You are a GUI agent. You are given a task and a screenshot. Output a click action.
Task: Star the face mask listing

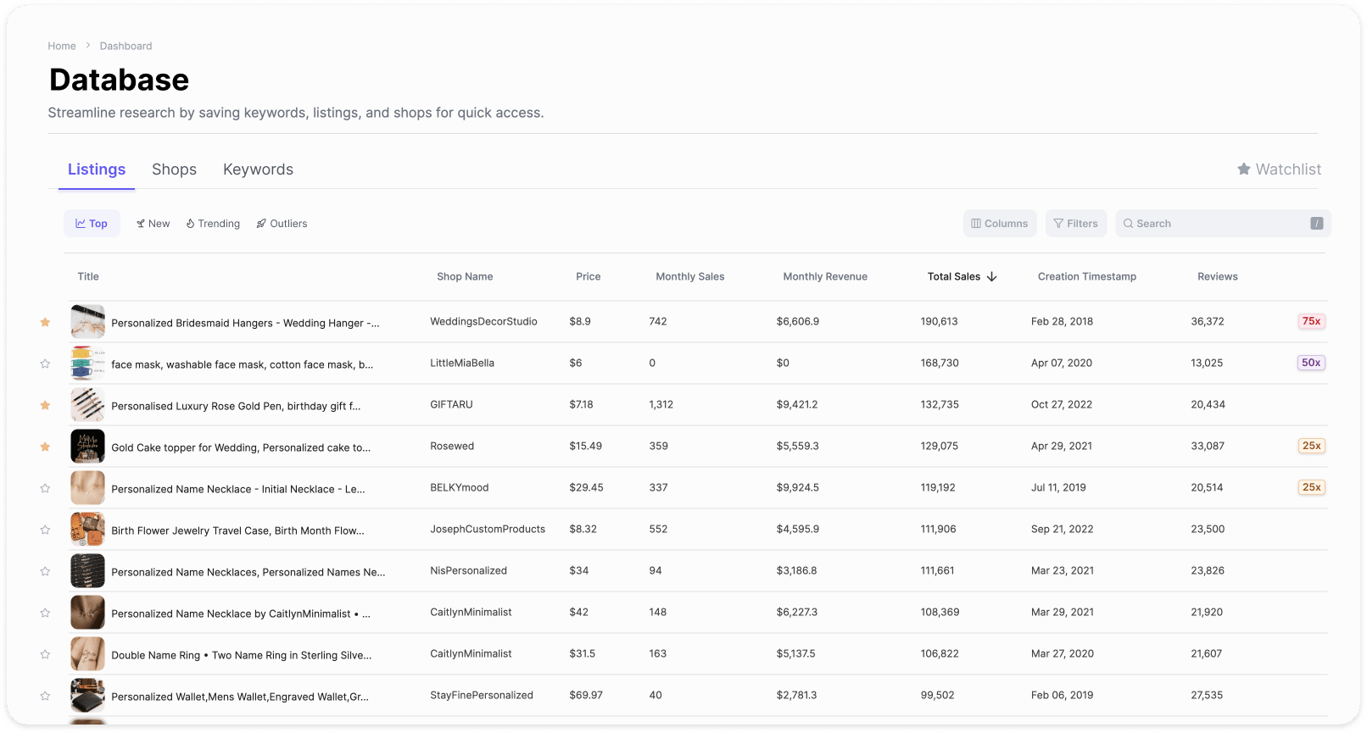[x=45, y=364]
